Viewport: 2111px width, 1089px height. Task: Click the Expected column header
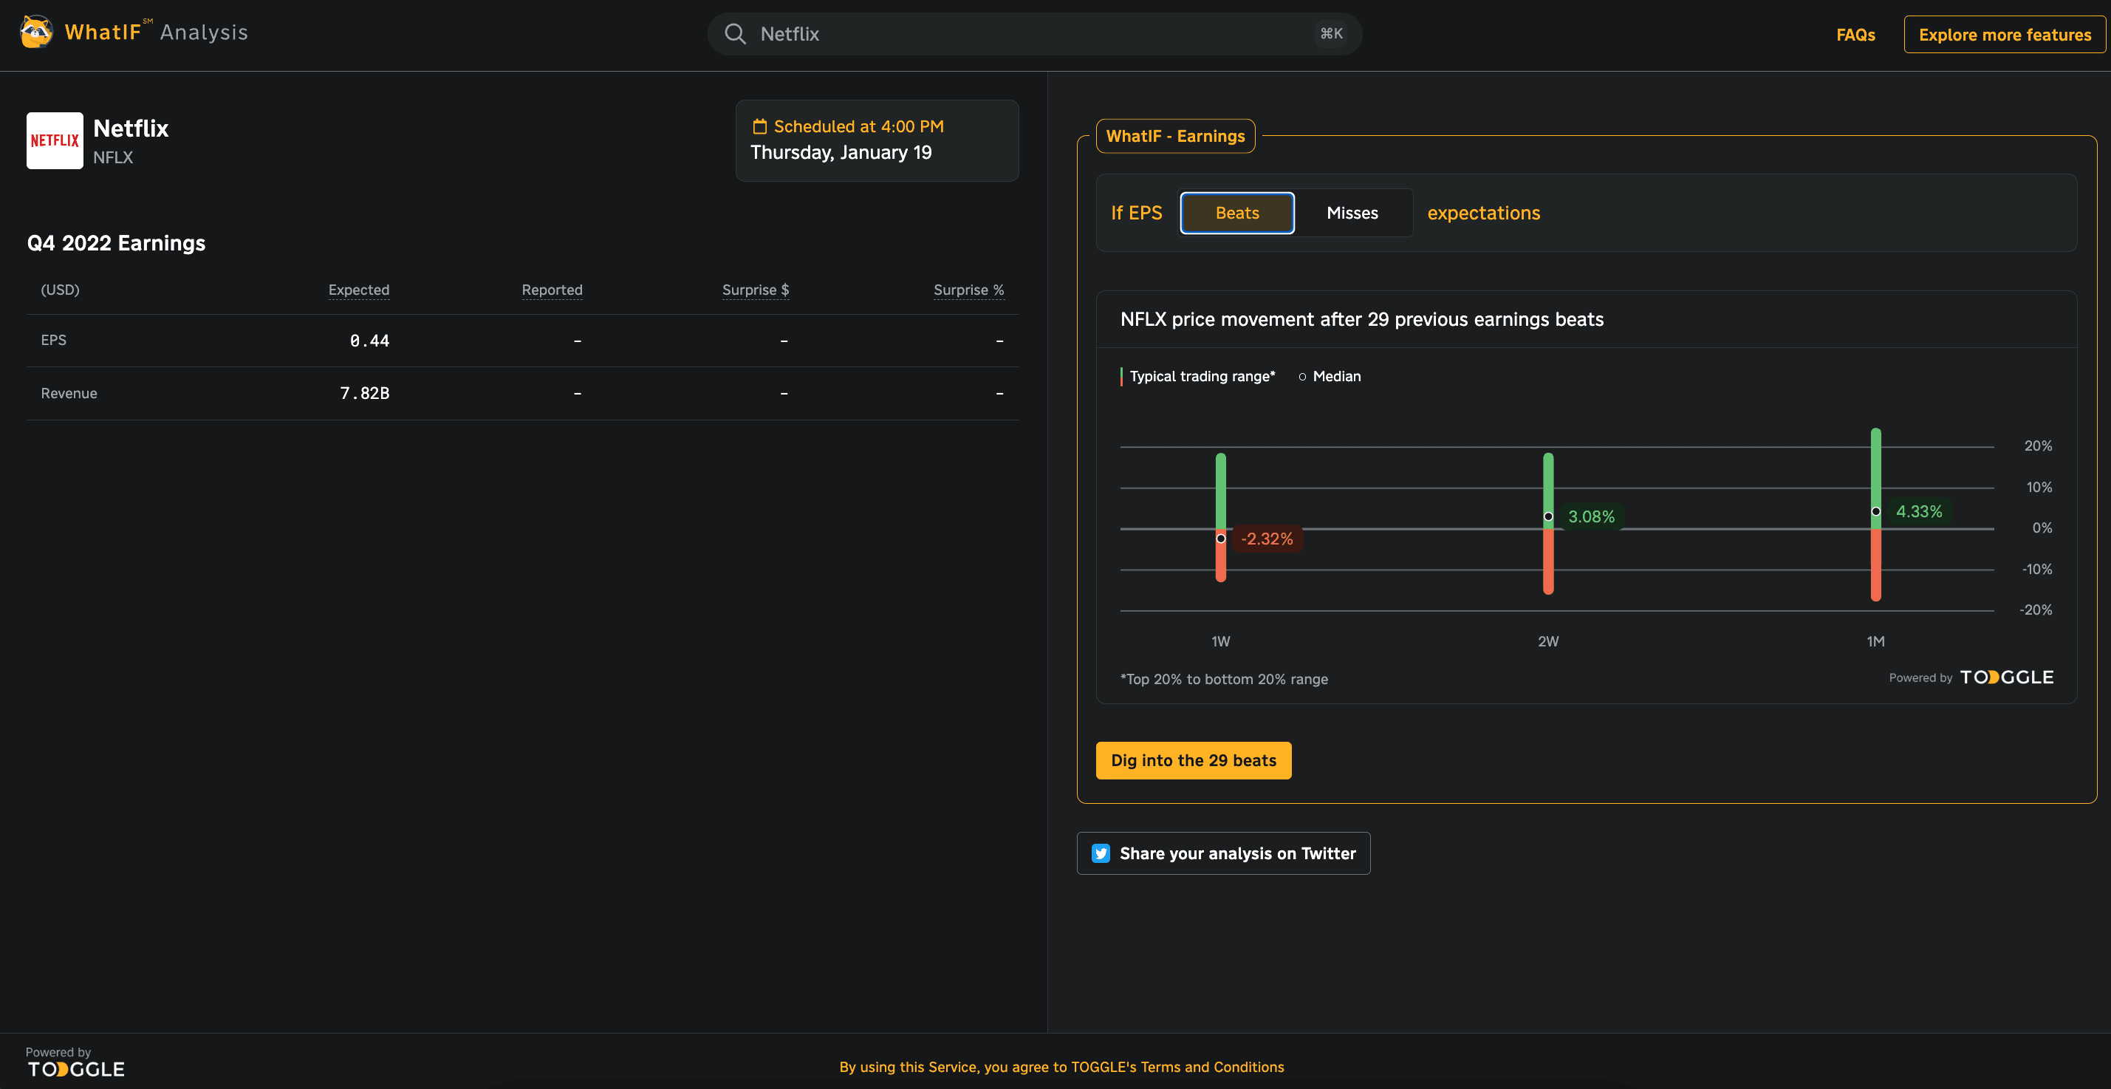(x=359, y=290)
